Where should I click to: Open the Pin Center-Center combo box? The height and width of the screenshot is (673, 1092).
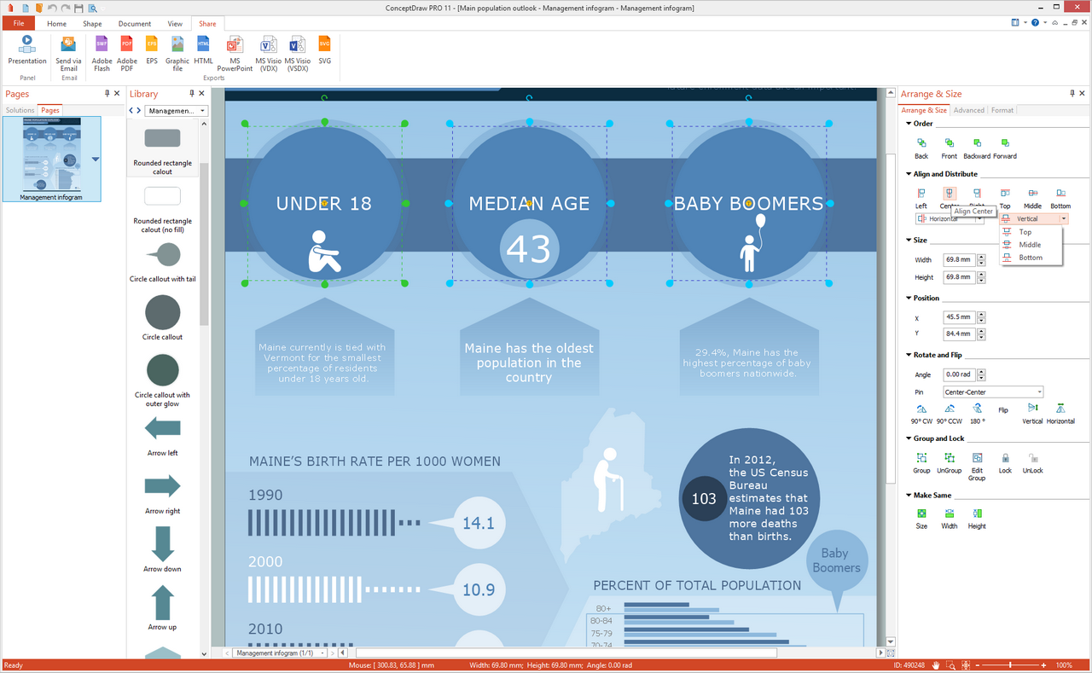point(993,392)
